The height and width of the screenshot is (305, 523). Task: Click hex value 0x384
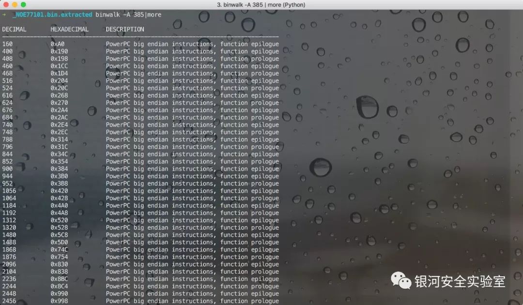(x=59, y=168)
